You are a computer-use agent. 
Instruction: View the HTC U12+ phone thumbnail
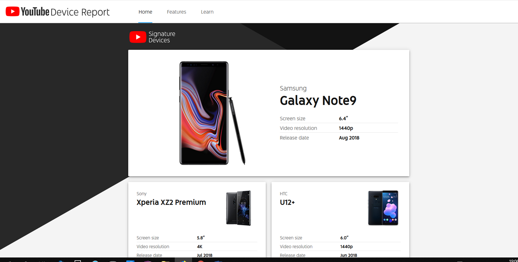coord(383,208)
